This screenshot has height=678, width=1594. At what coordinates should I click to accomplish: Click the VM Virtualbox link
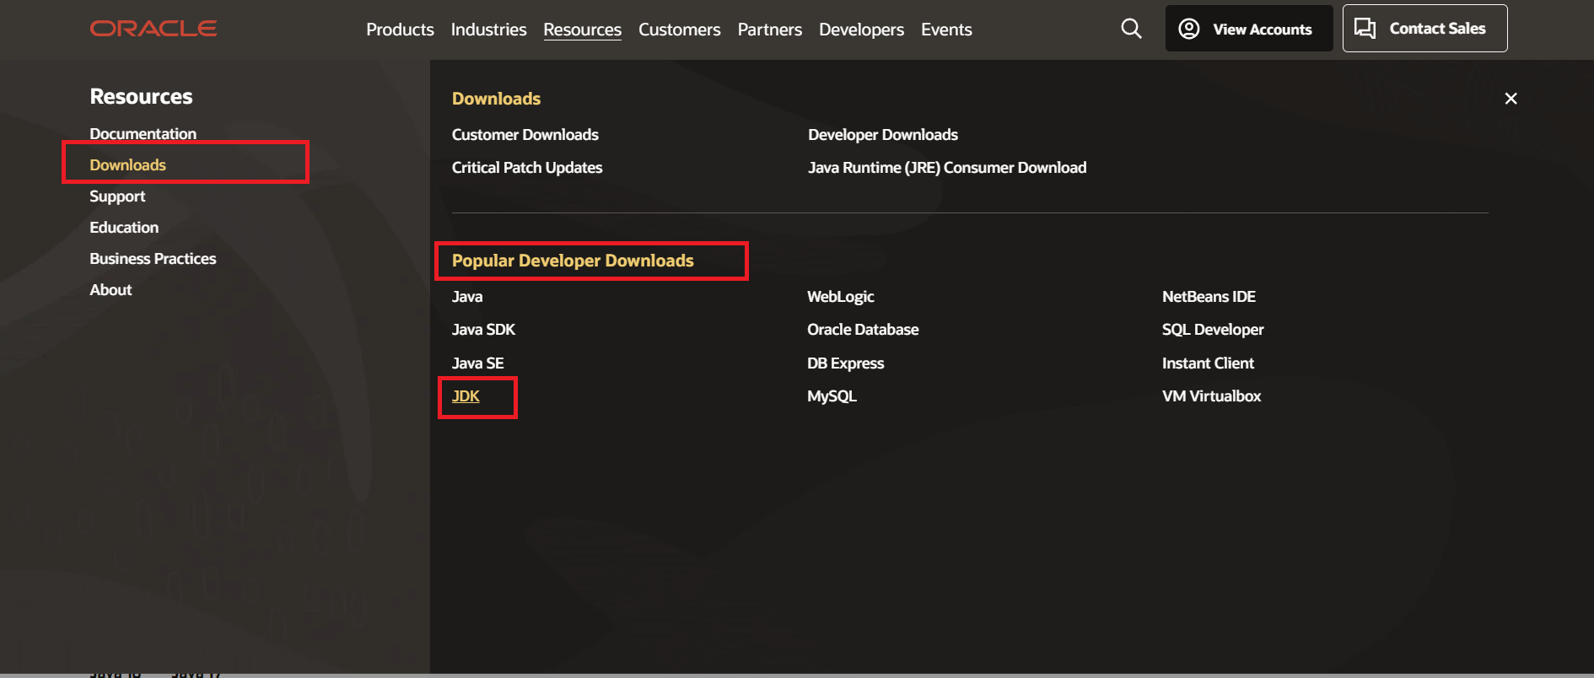pos(1211,395)
